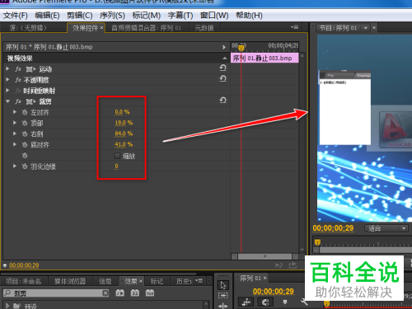Screen dimensions: 412x309
Task: Toggle fx switch of 裁剪 effect
Action: (x=18, y=101)
